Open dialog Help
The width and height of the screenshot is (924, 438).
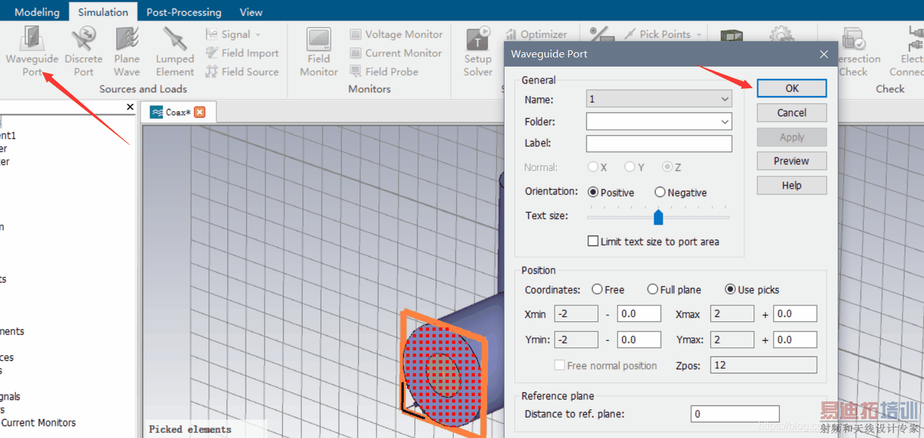point(792,185)
